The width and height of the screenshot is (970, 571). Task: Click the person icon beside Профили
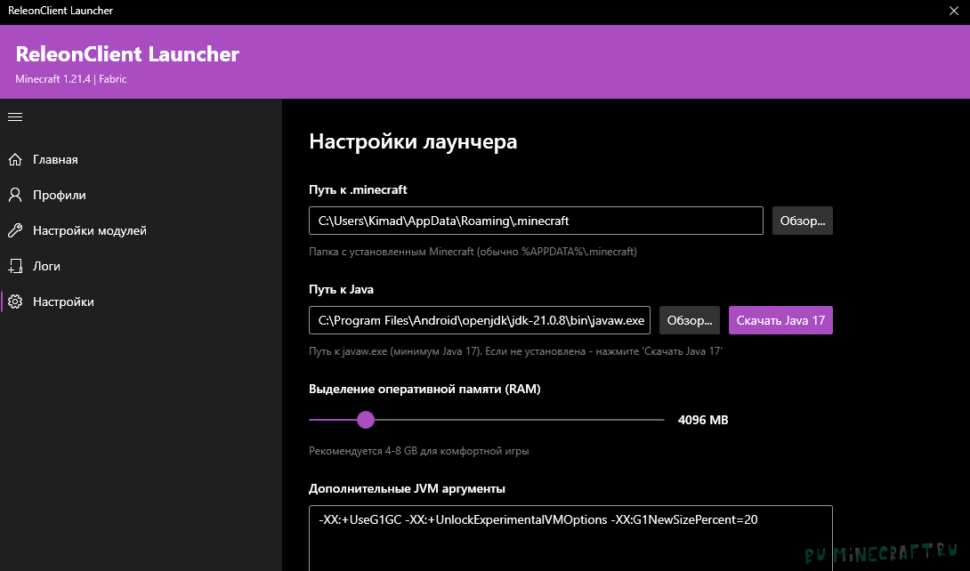click(x=15, y=195)
